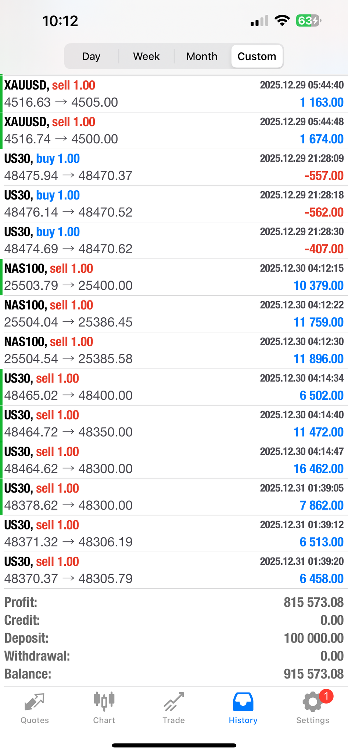The image size is (348, 754).
Task: Select the Custom period segment
Action: click(257, 56)
